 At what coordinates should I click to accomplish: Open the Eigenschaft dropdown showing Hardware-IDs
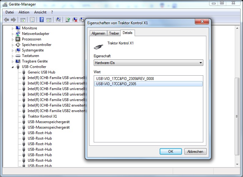(148, 63)
